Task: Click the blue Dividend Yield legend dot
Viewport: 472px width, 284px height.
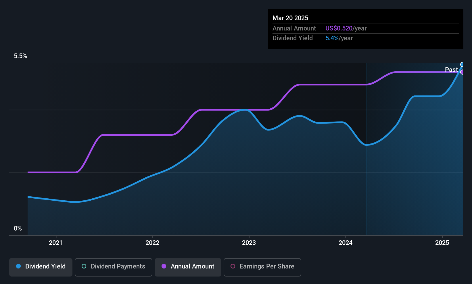Action: pos(18,266)
